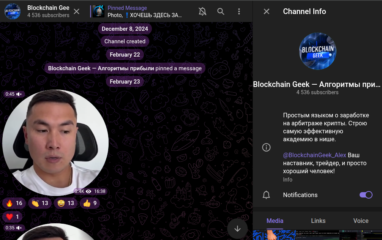Screen dimensions: 382x240
Task: Tap the thumbs-up reaction showing 9
Action: coord(90,203)
